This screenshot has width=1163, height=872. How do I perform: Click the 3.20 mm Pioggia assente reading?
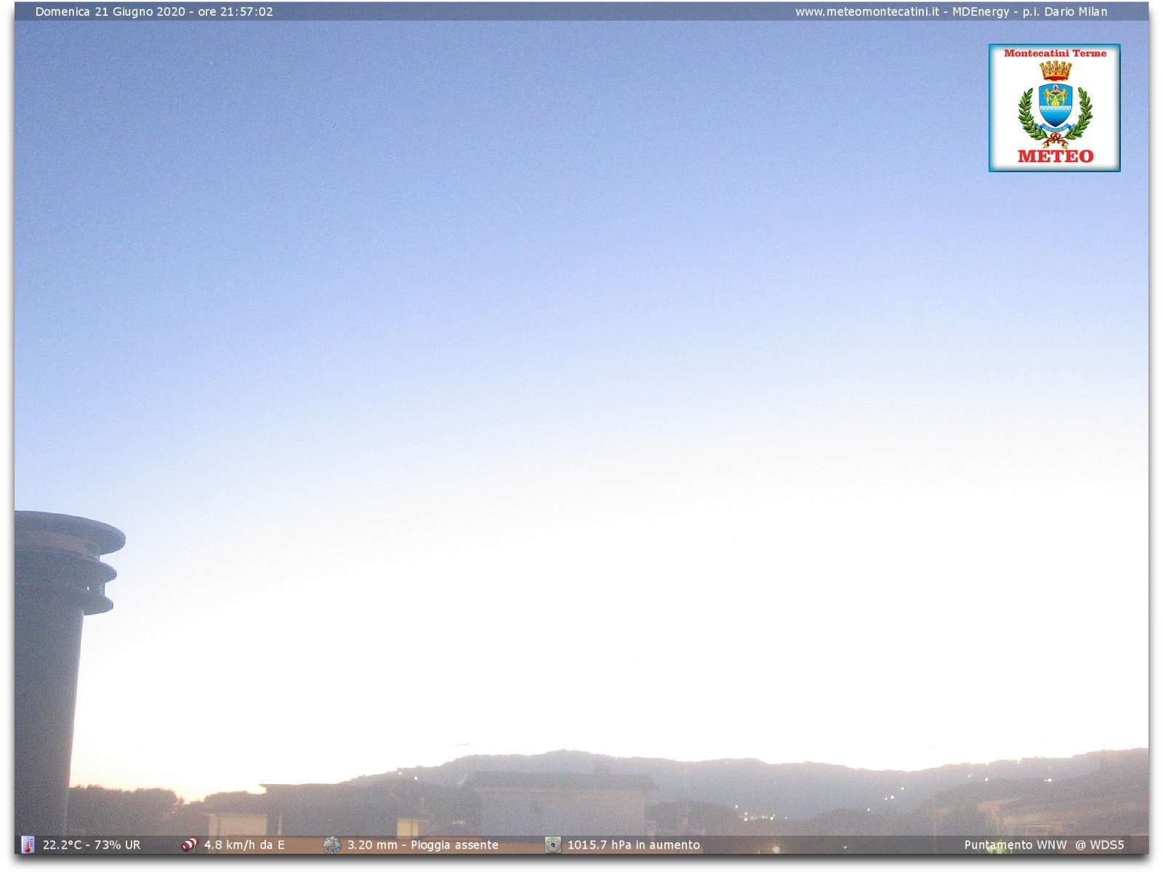point(422,845)
